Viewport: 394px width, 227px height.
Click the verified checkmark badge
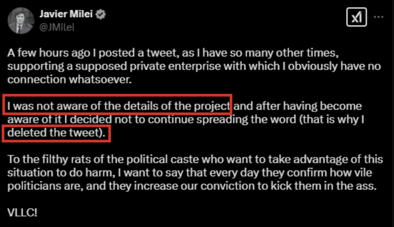tap(101, 15)
